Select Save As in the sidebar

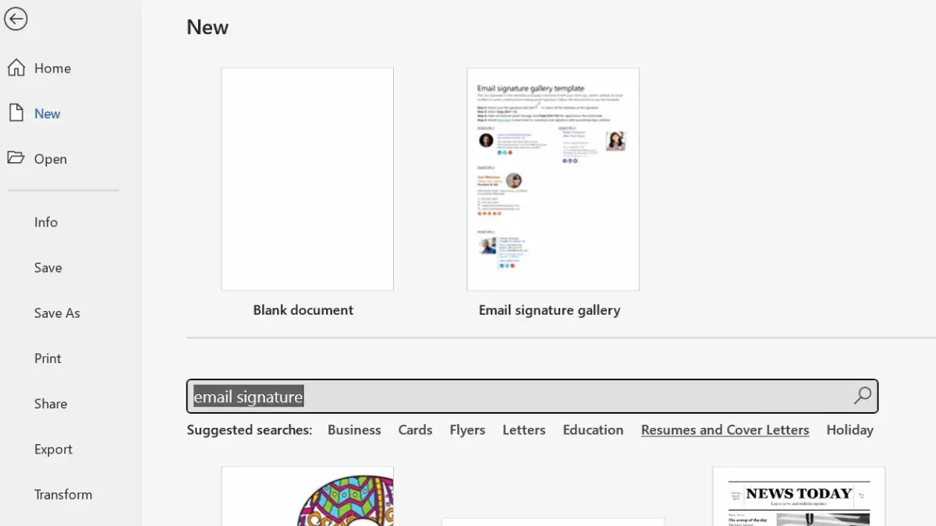(57, 312)
